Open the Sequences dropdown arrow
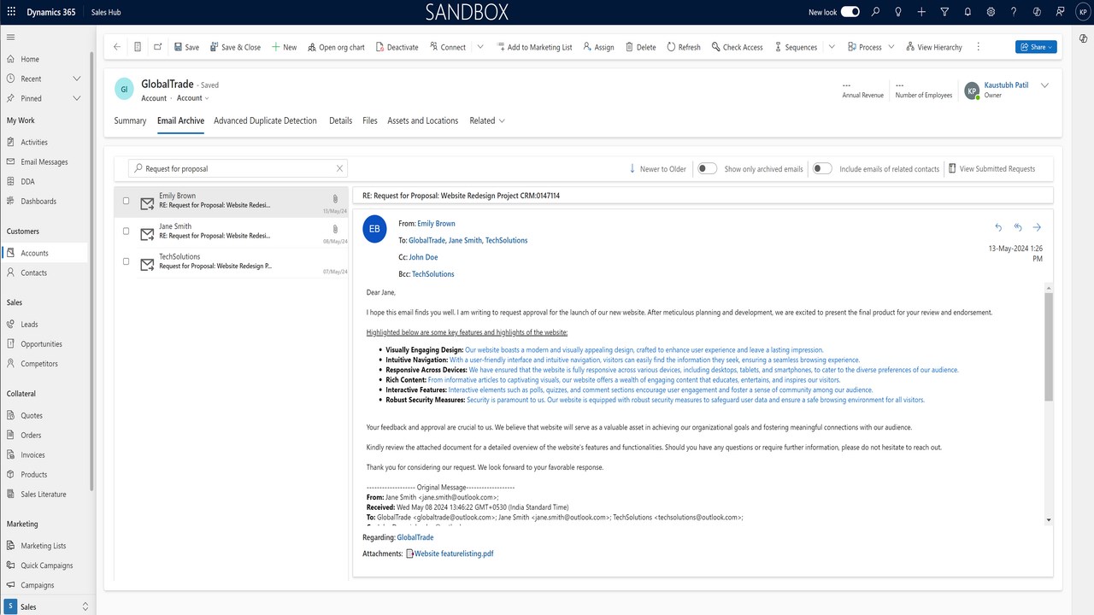 (x=832, y=47)
